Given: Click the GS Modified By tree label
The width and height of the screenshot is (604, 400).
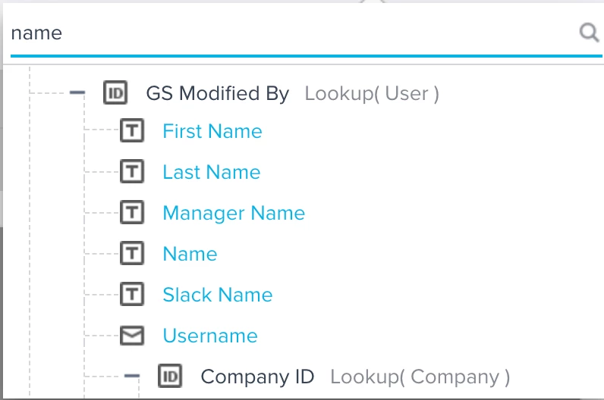Looking at the screenshot, I should pos(218,93).
